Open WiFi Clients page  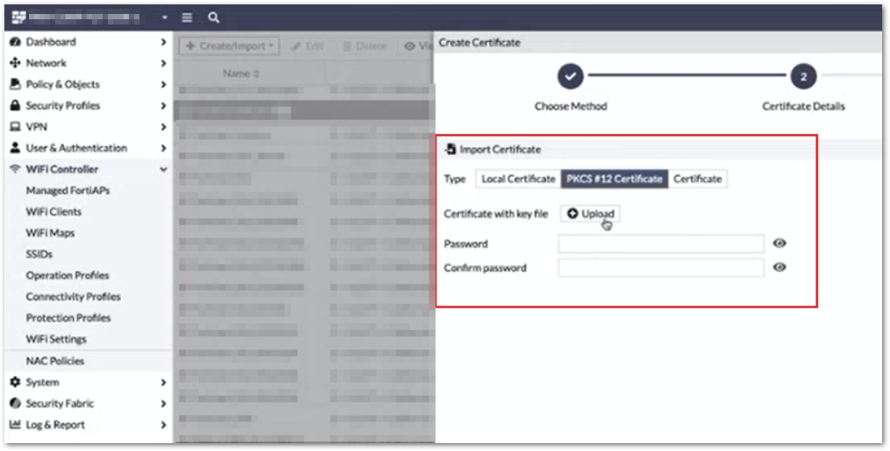click(x=53, y=212)
